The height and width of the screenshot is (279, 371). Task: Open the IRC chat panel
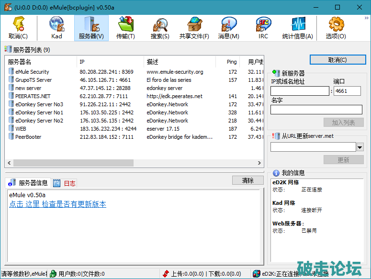[x=263, y=28]
